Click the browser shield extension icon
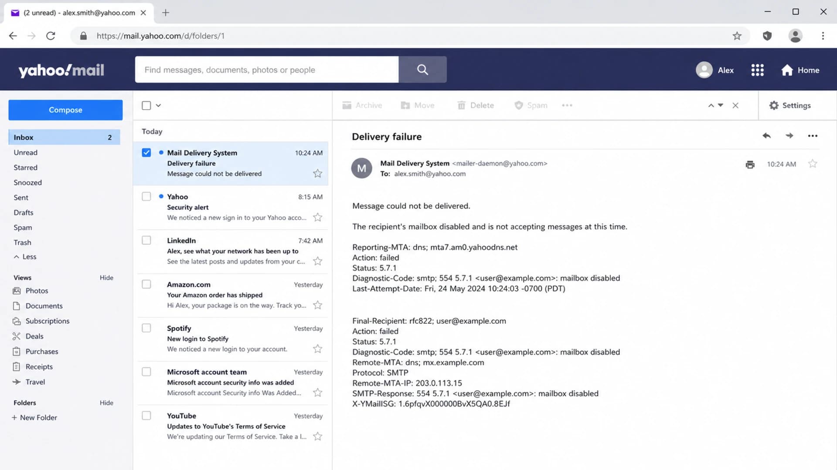 click(x=767, y=36)
